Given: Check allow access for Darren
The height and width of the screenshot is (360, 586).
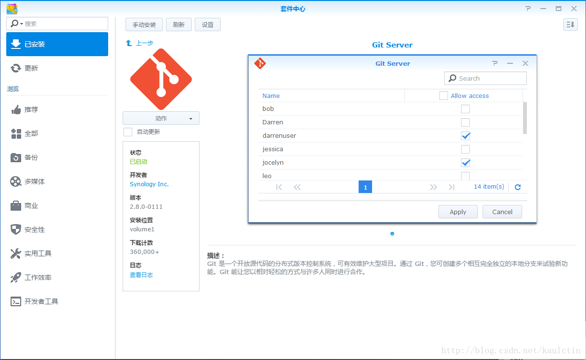Looking at the screenshot, I should coord(465,122).
